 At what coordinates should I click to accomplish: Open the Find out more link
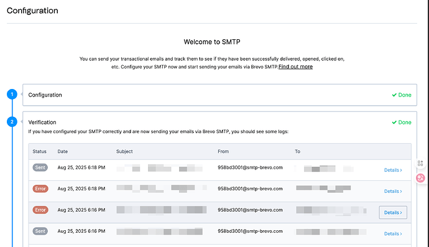tap(295, 67)
